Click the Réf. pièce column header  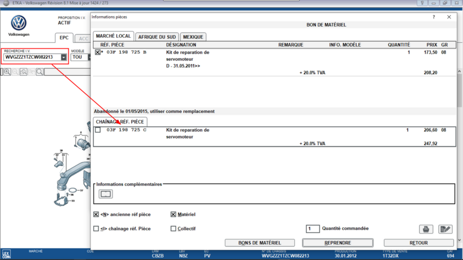point(112,44)
